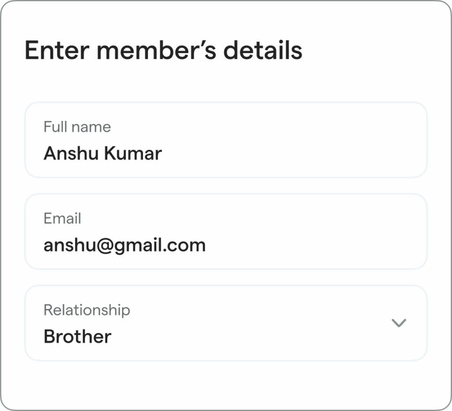The image size is (452, 411).
Task: Click the address "anshu@gmail.com"
Action: tap(124, 245)
